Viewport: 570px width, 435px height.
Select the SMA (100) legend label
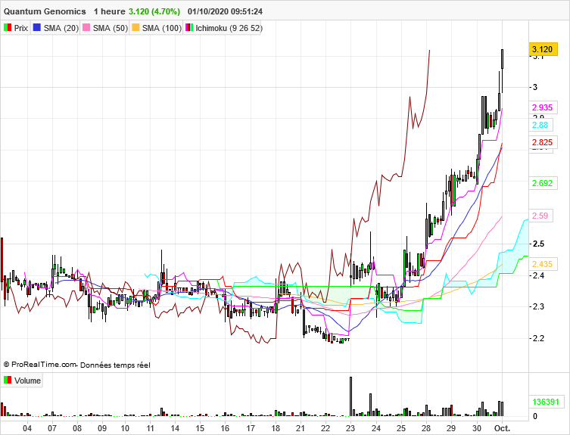coord(162,28)
